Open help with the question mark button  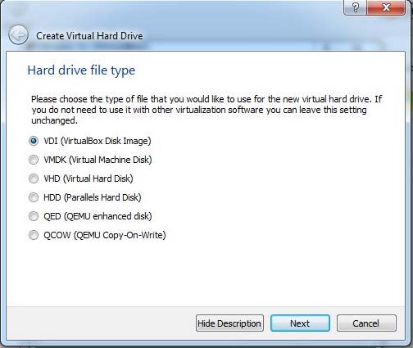(355, 7)
